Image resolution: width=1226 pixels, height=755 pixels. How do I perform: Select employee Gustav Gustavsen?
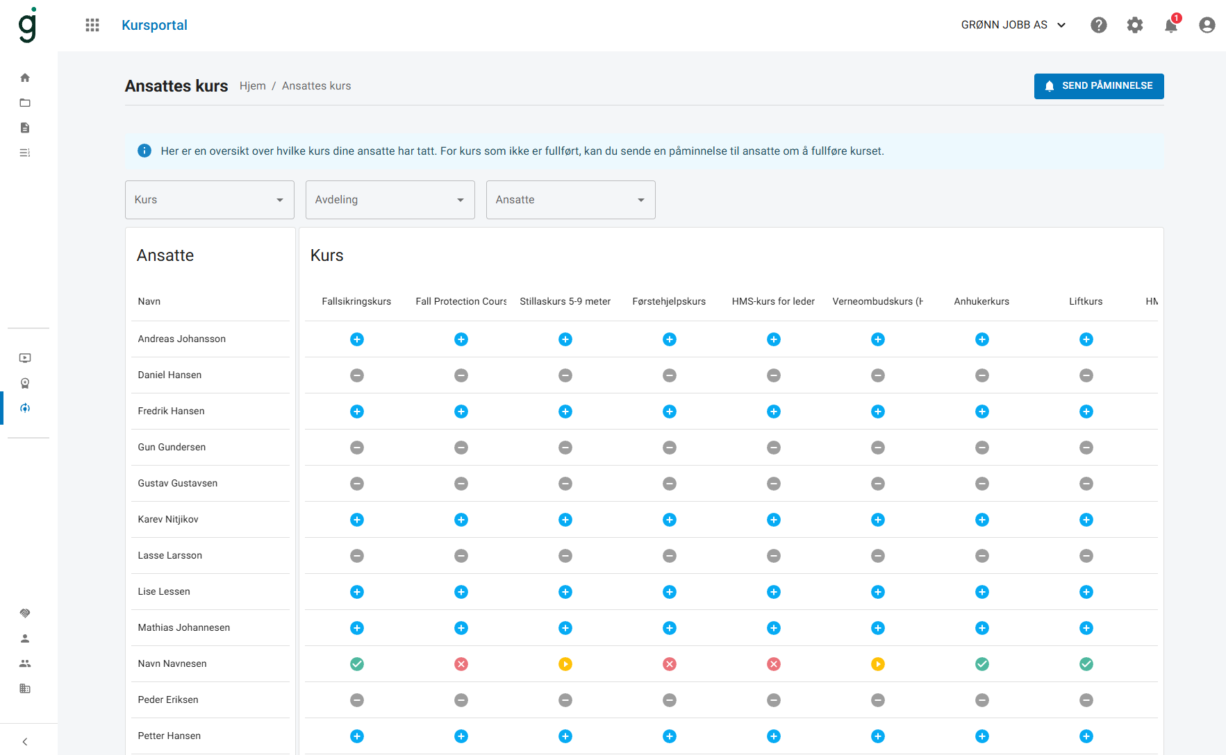pos(178,483)
